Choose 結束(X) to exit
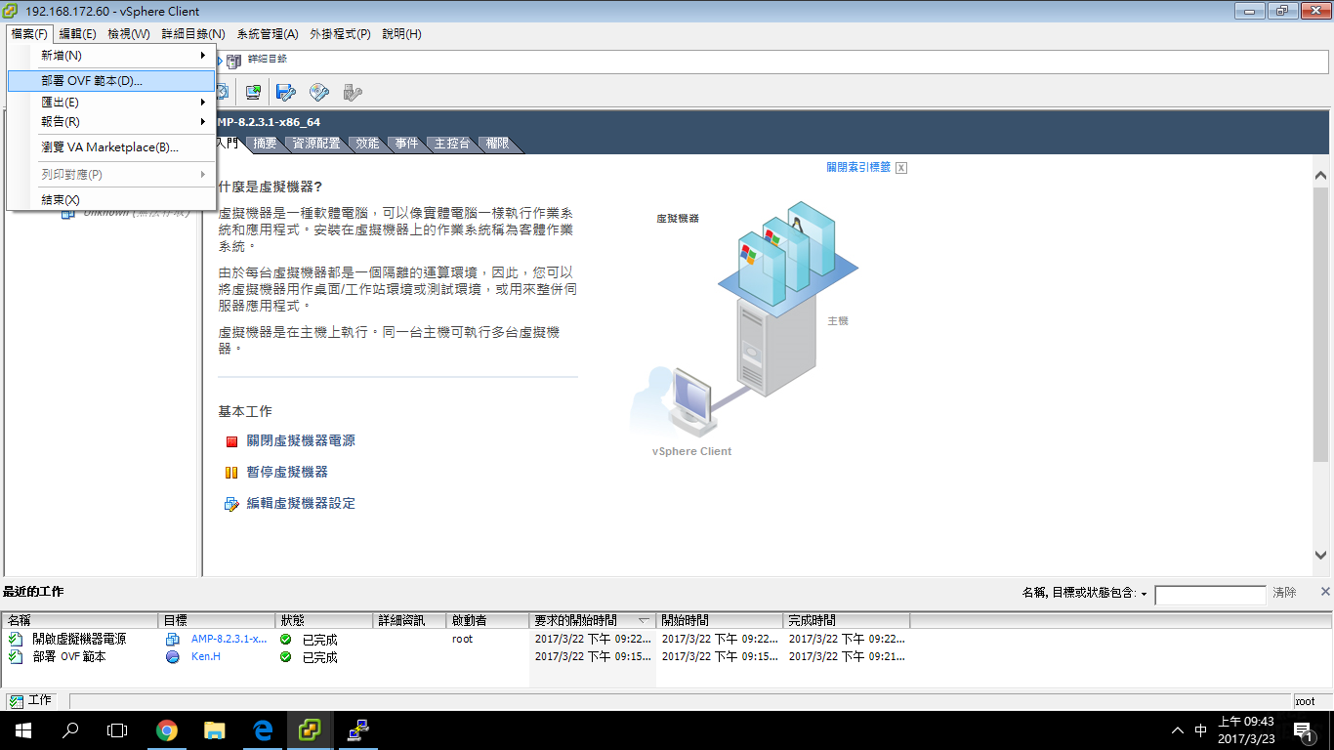 coord(111,200)
